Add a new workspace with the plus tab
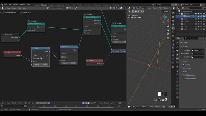 point(121,5)
